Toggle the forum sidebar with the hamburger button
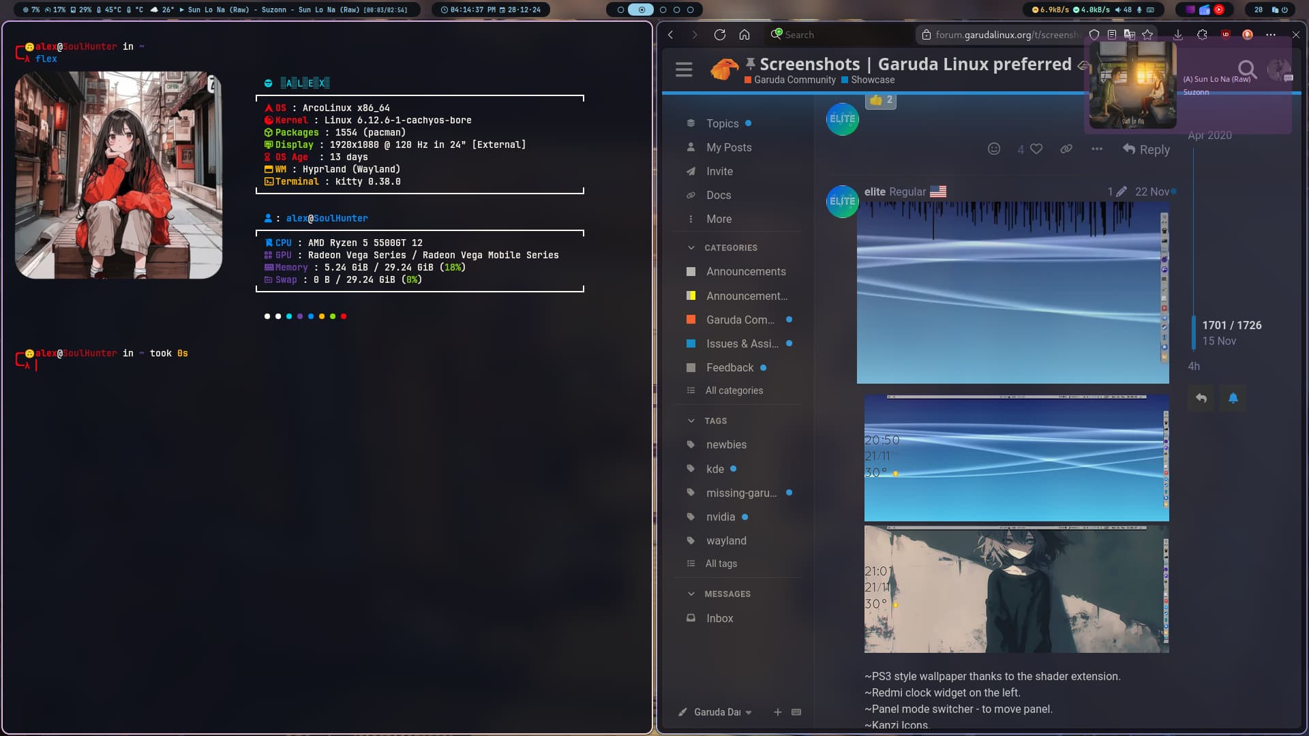 tap(684, 70)
